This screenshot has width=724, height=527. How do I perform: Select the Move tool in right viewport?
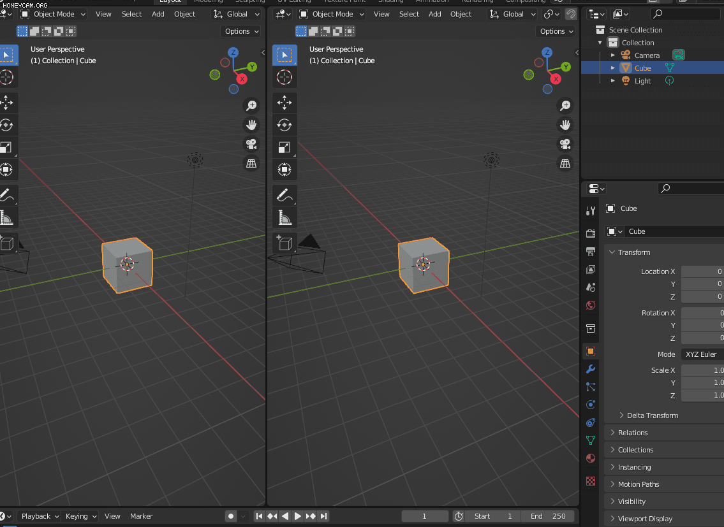tap(284, 103)
